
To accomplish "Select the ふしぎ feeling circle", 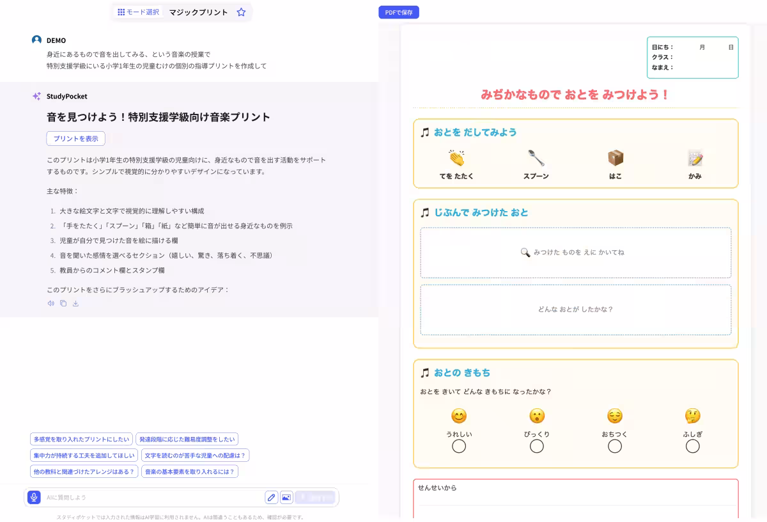I will (693, 446).
